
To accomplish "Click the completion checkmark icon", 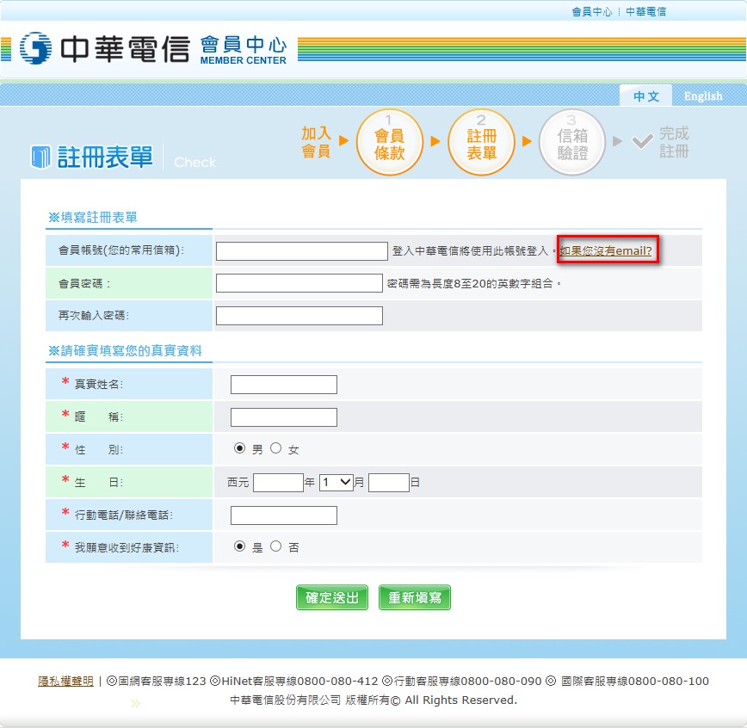I will pyautogui.click(x=642, y=141).
